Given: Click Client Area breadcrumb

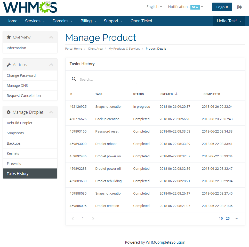Looking at the screenshot, I should click(95, 49).
